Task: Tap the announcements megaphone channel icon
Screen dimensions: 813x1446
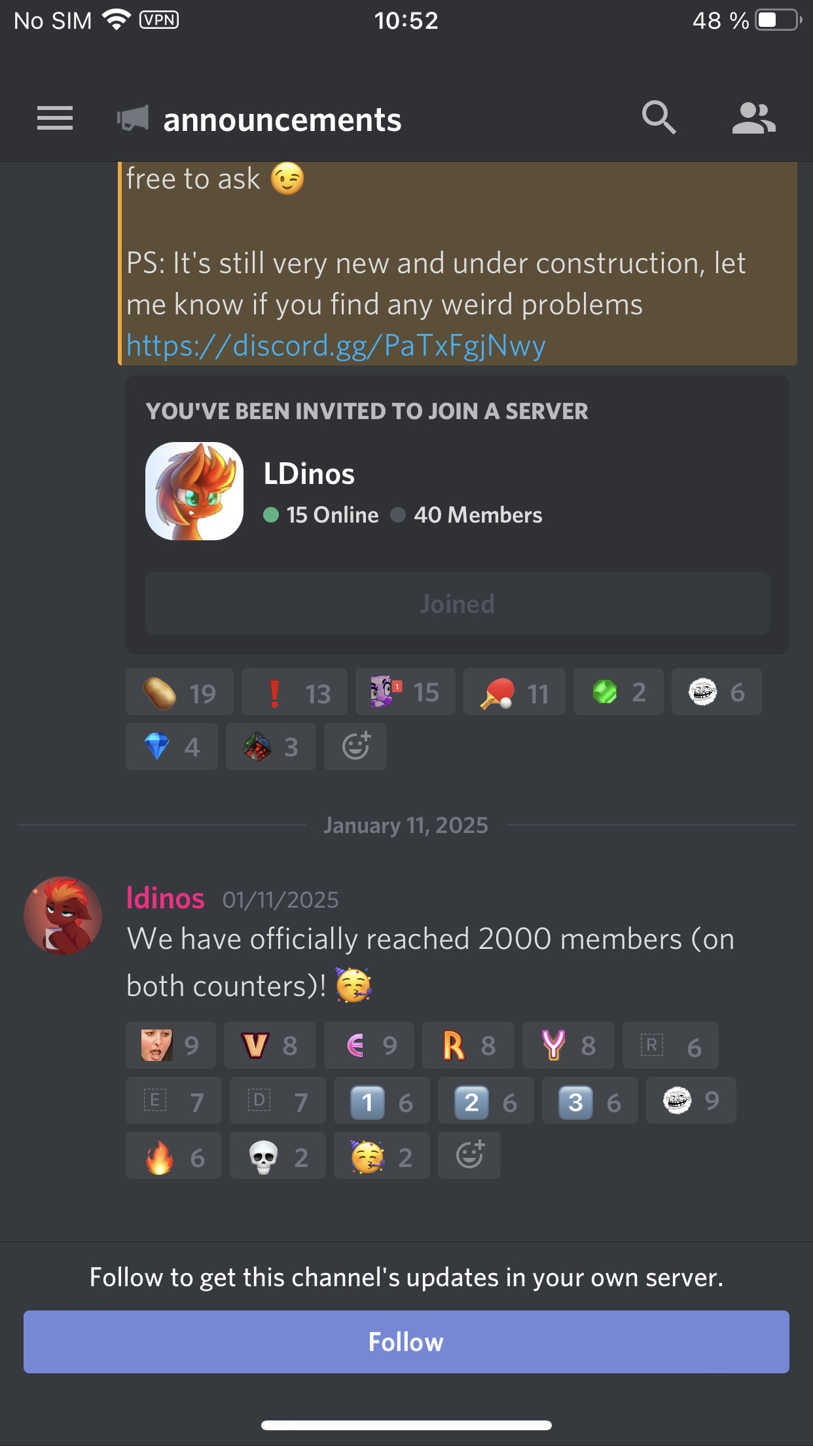Action: coord(133,119)
